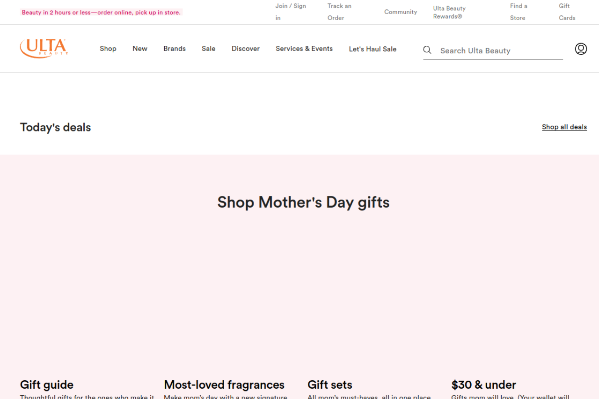Open the account profile icon
The image size is (599, 399).
(581, 49)
